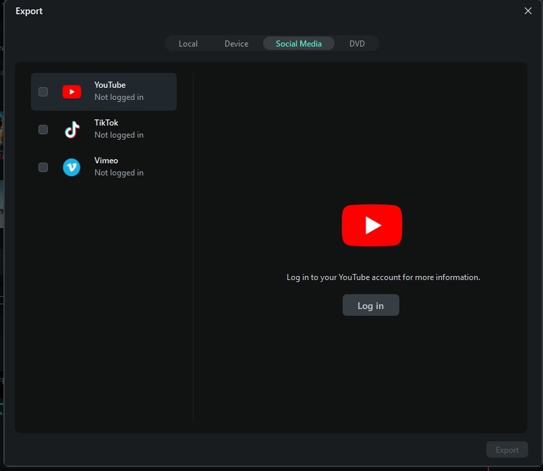Click the TikTok music note icon
Viewport: 543px width, 471px height.
72,129
